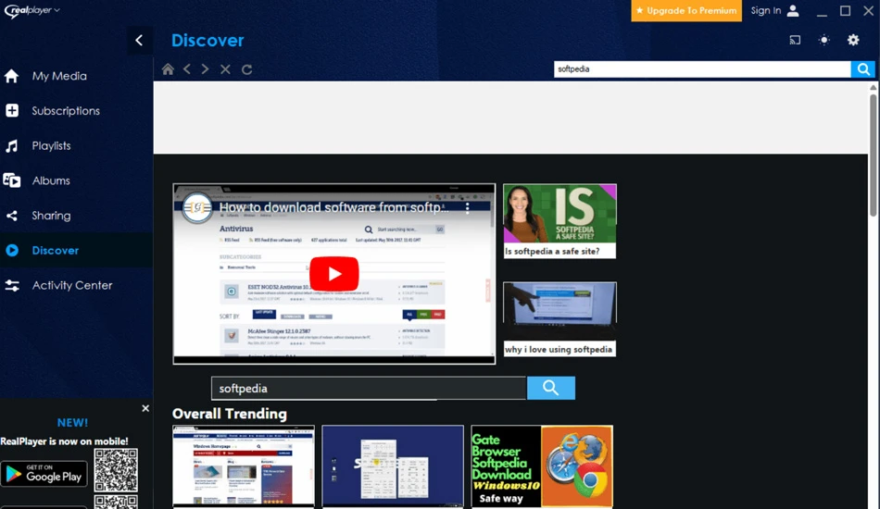Click the top search field containing softpedia

[x=702, y=69]
